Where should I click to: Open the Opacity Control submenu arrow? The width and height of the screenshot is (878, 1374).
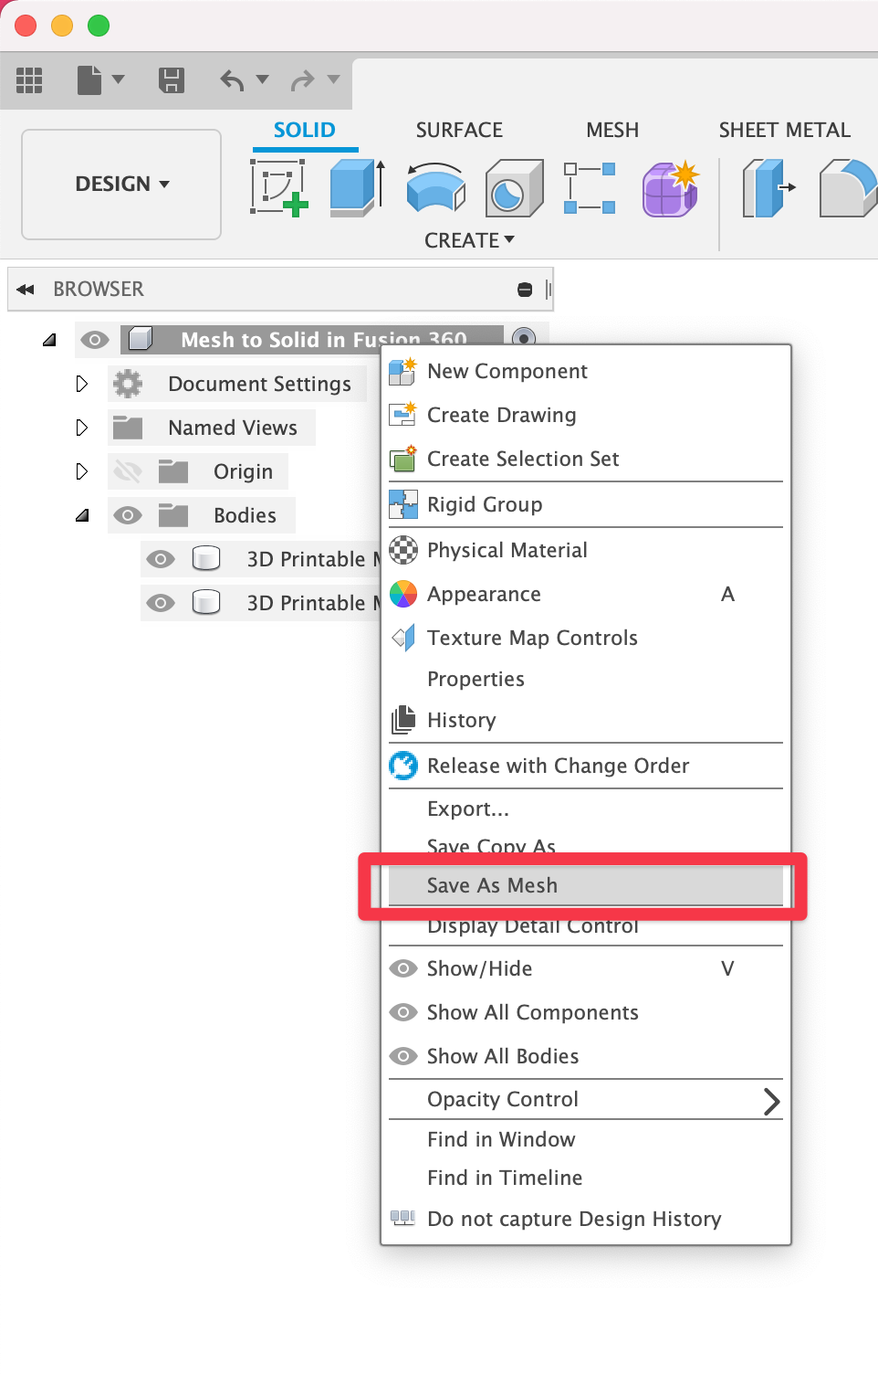pyautogui.click(x=771, y=1102)
